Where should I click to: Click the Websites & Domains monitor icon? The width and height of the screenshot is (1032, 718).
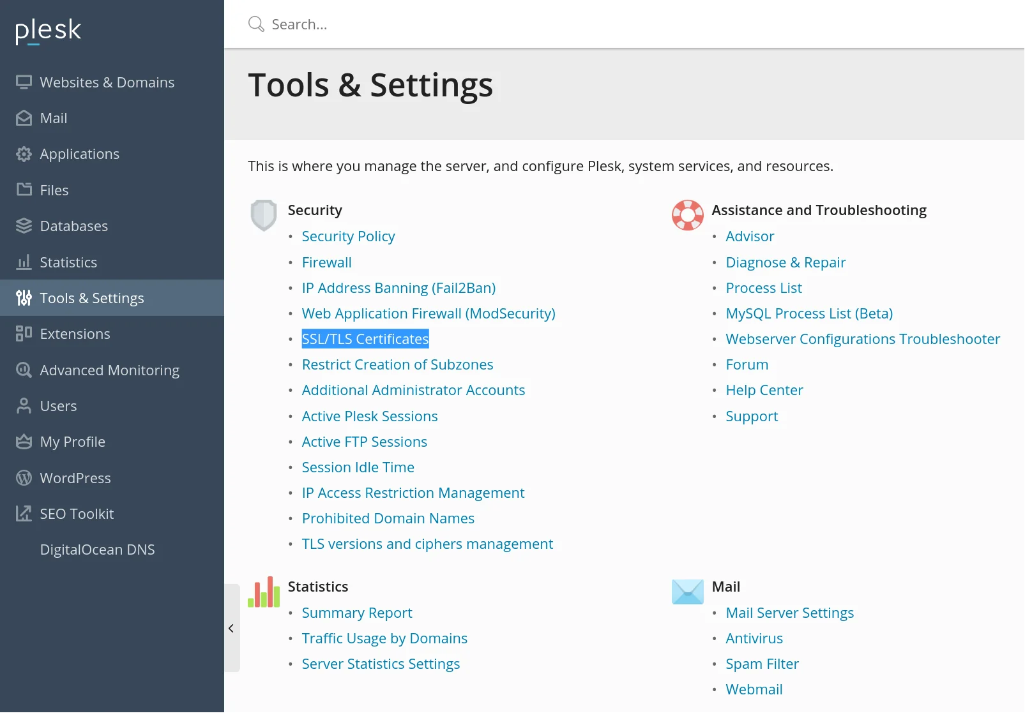click(x=24, y=82)
